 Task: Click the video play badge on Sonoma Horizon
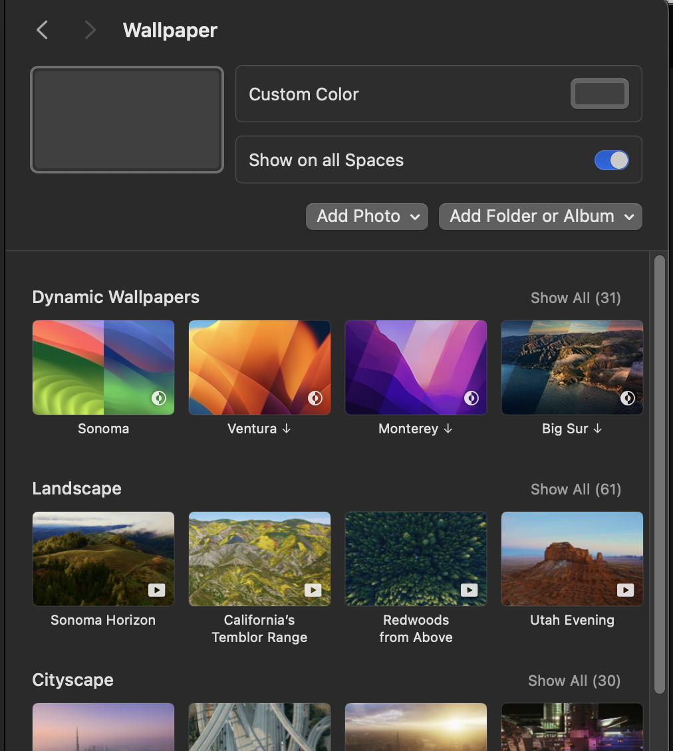(x=157, y=590)
